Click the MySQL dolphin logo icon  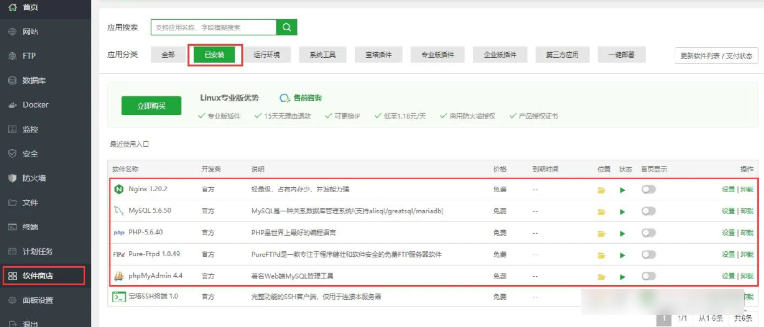(119, 211)
